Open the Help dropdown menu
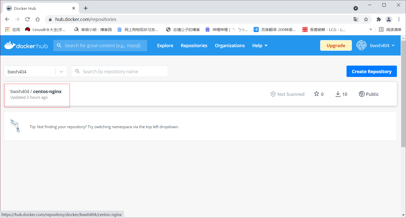406x218 pixels. [260, 45]
